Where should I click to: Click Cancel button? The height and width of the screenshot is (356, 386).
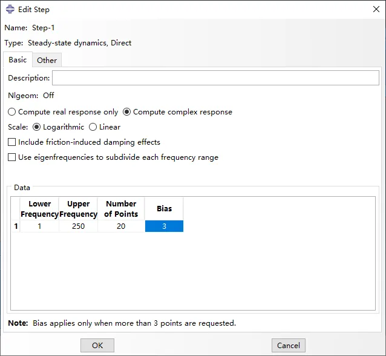[289, 346]
